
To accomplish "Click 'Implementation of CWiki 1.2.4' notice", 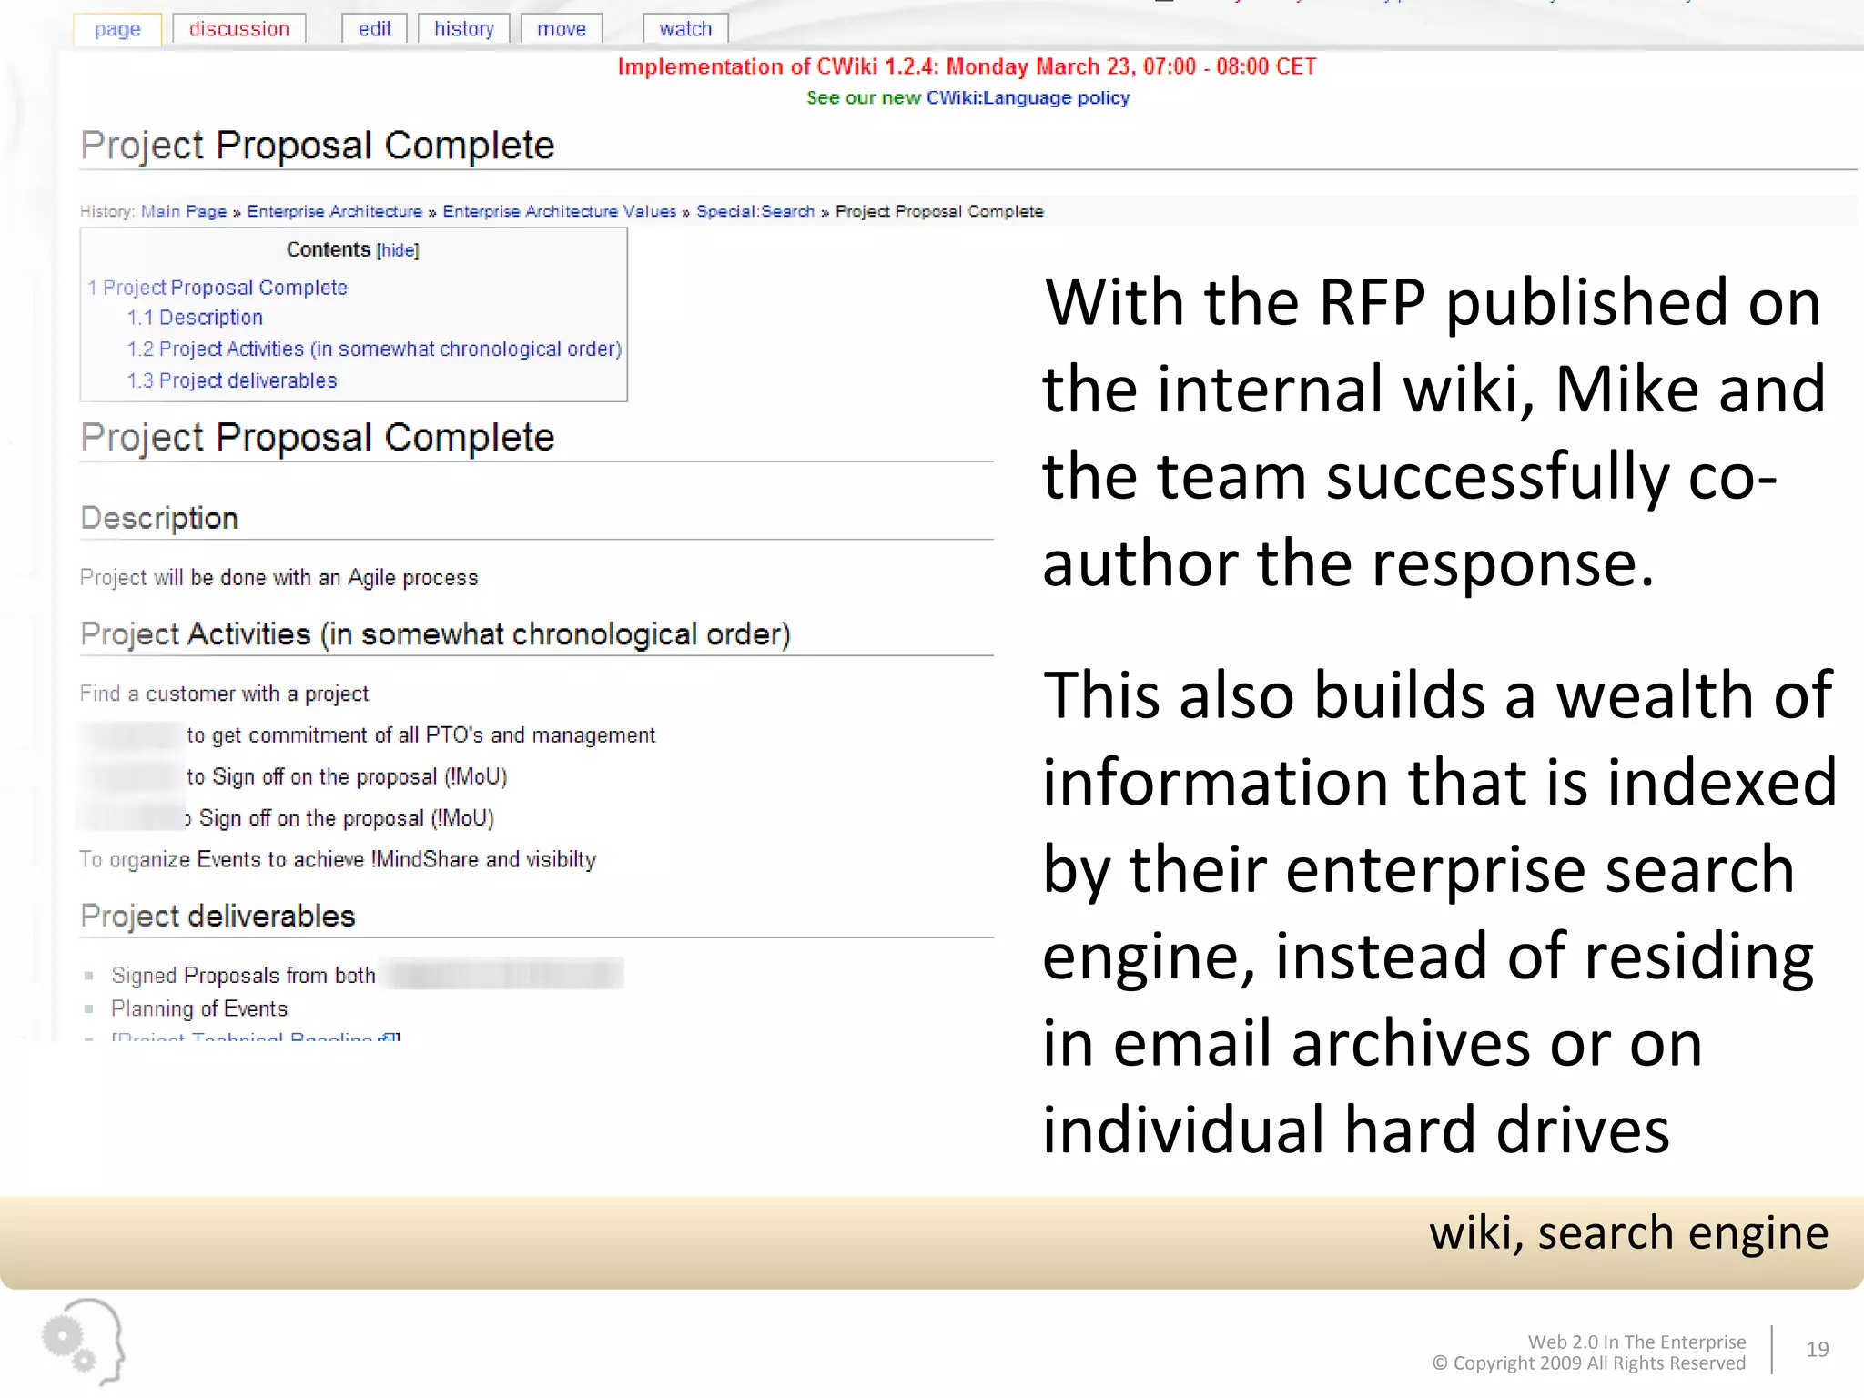I will point(967,66).
